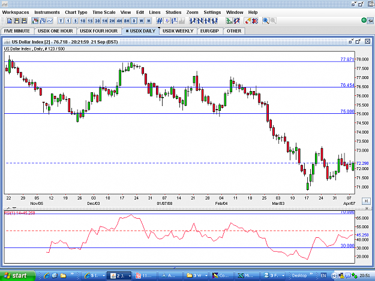
Task: Click the clock icon in toolbar
Action: tap(167, 21)
